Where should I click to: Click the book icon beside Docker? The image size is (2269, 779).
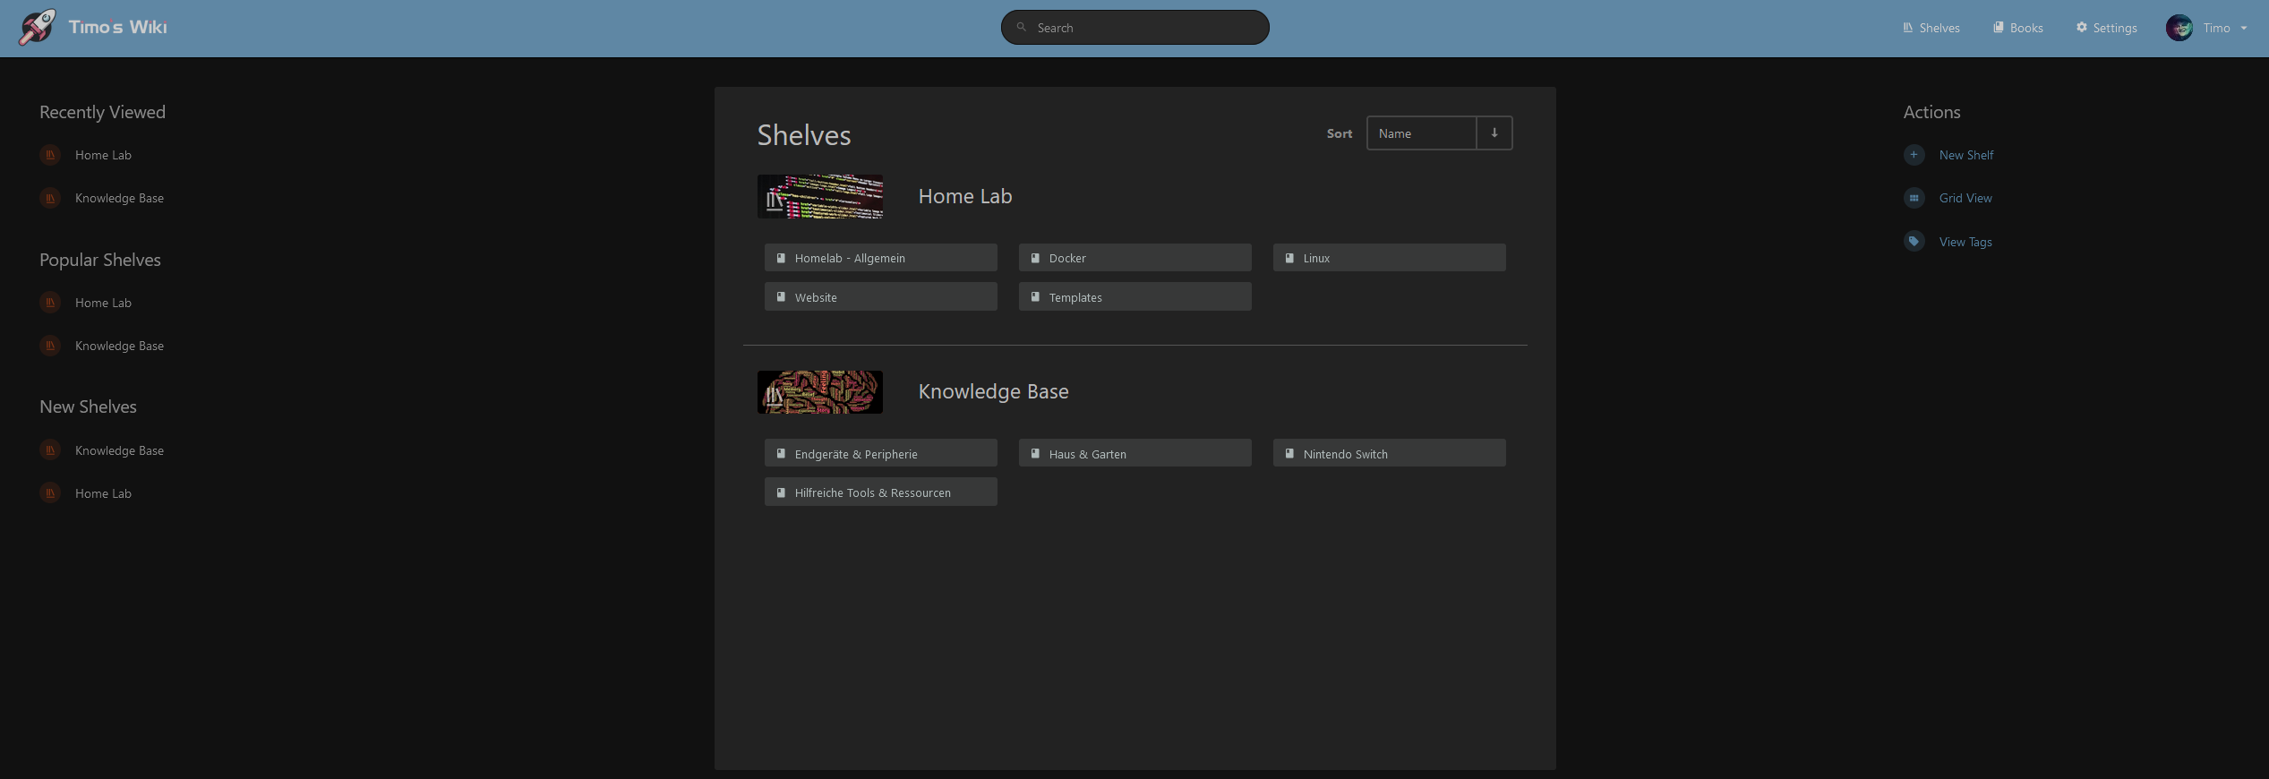1035,258
